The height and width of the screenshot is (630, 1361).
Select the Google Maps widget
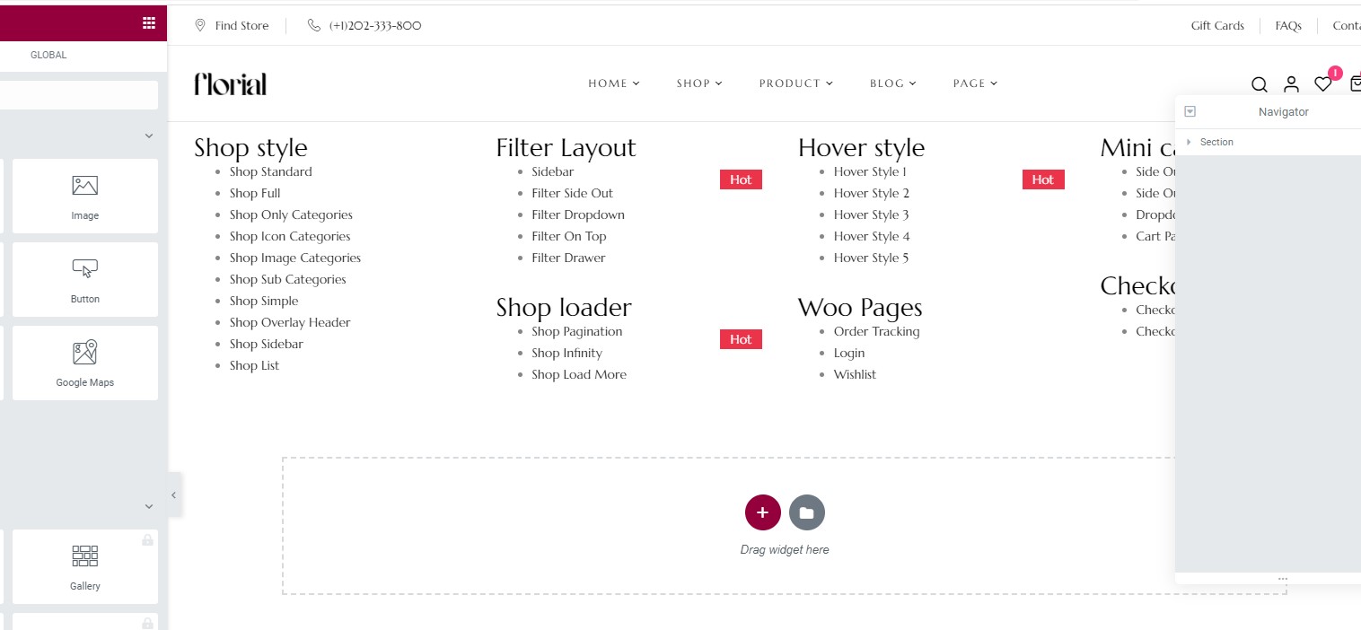click(x=85, y=363)
